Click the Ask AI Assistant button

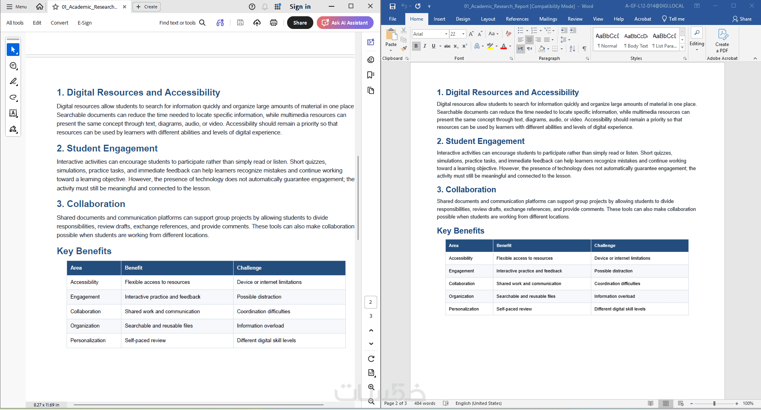click(345, 23)
